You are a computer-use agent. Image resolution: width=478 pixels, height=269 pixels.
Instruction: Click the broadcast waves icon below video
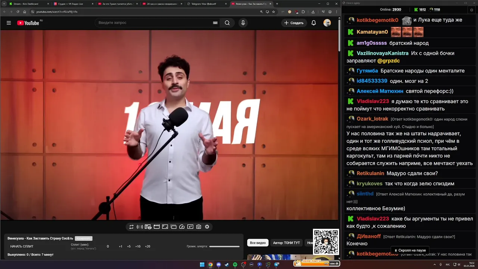coord(140,227)
